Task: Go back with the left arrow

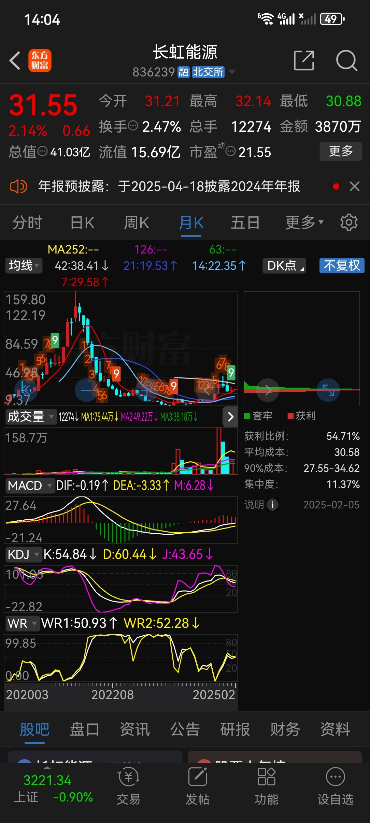Action: (15, 61)
